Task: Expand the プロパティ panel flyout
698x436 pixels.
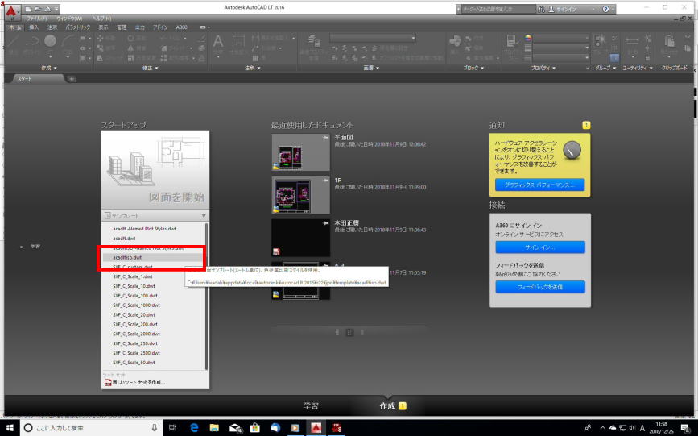Action: (x=543, y=68)
